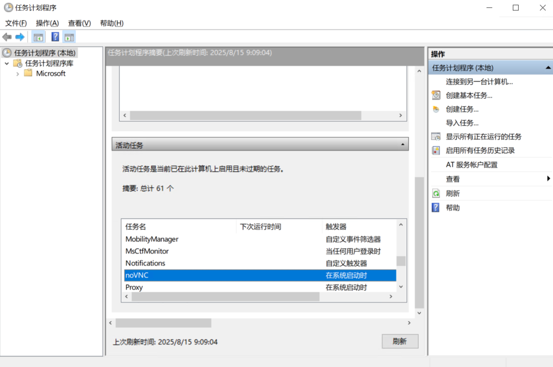Click the Microsoft folder icon in tree

[x=28, y=73]
